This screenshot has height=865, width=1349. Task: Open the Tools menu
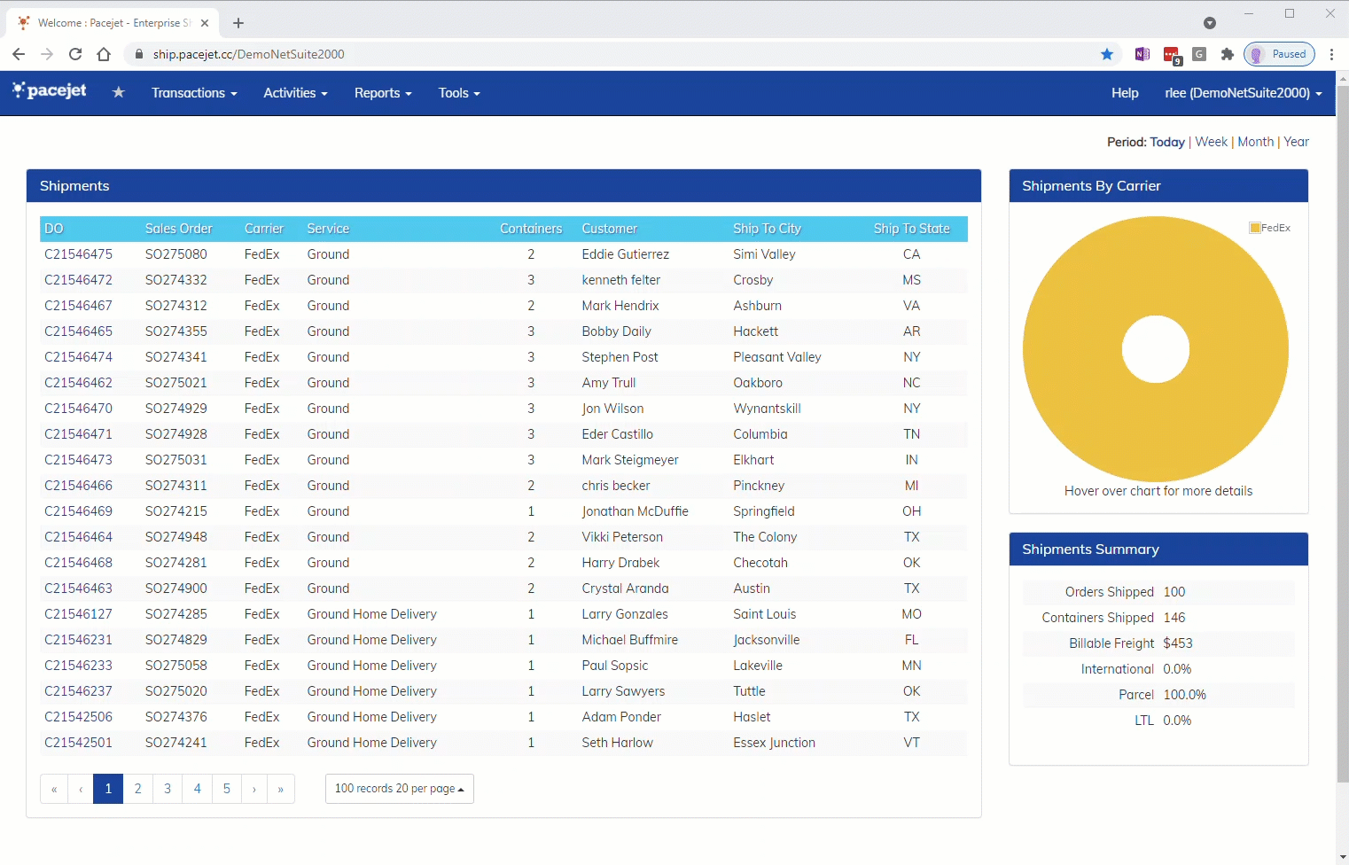[x=459, y=93]
